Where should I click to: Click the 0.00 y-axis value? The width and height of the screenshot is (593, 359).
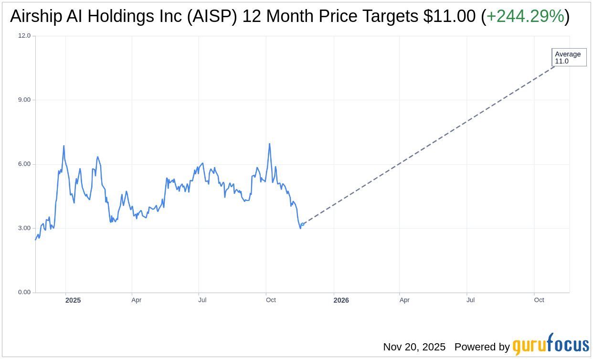point(24,292)
